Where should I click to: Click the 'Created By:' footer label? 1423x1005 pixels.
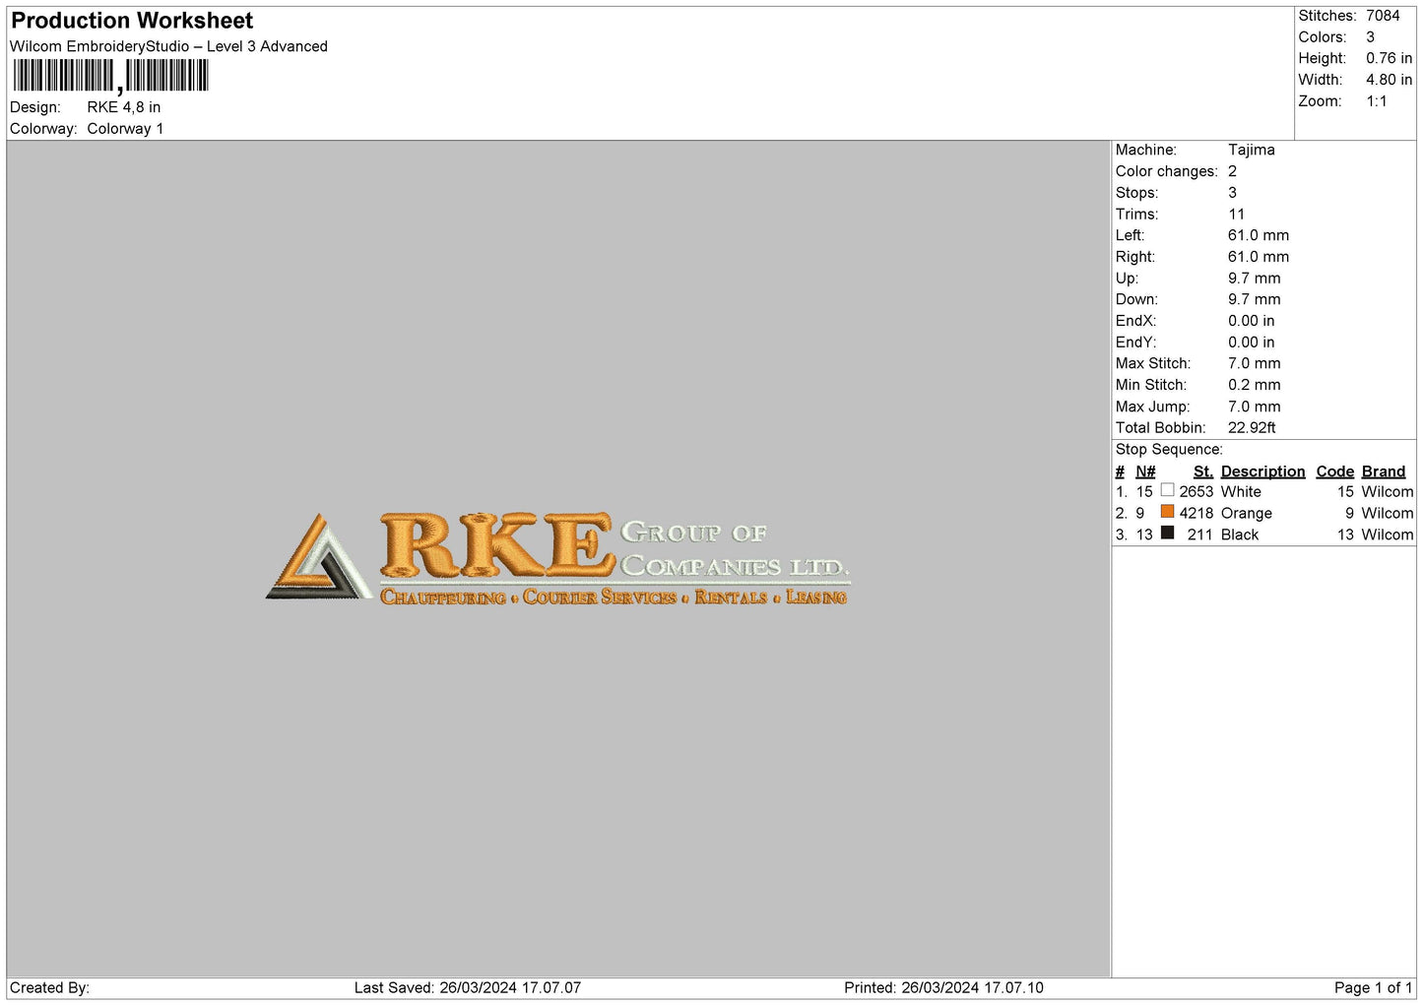pos(49,988)
